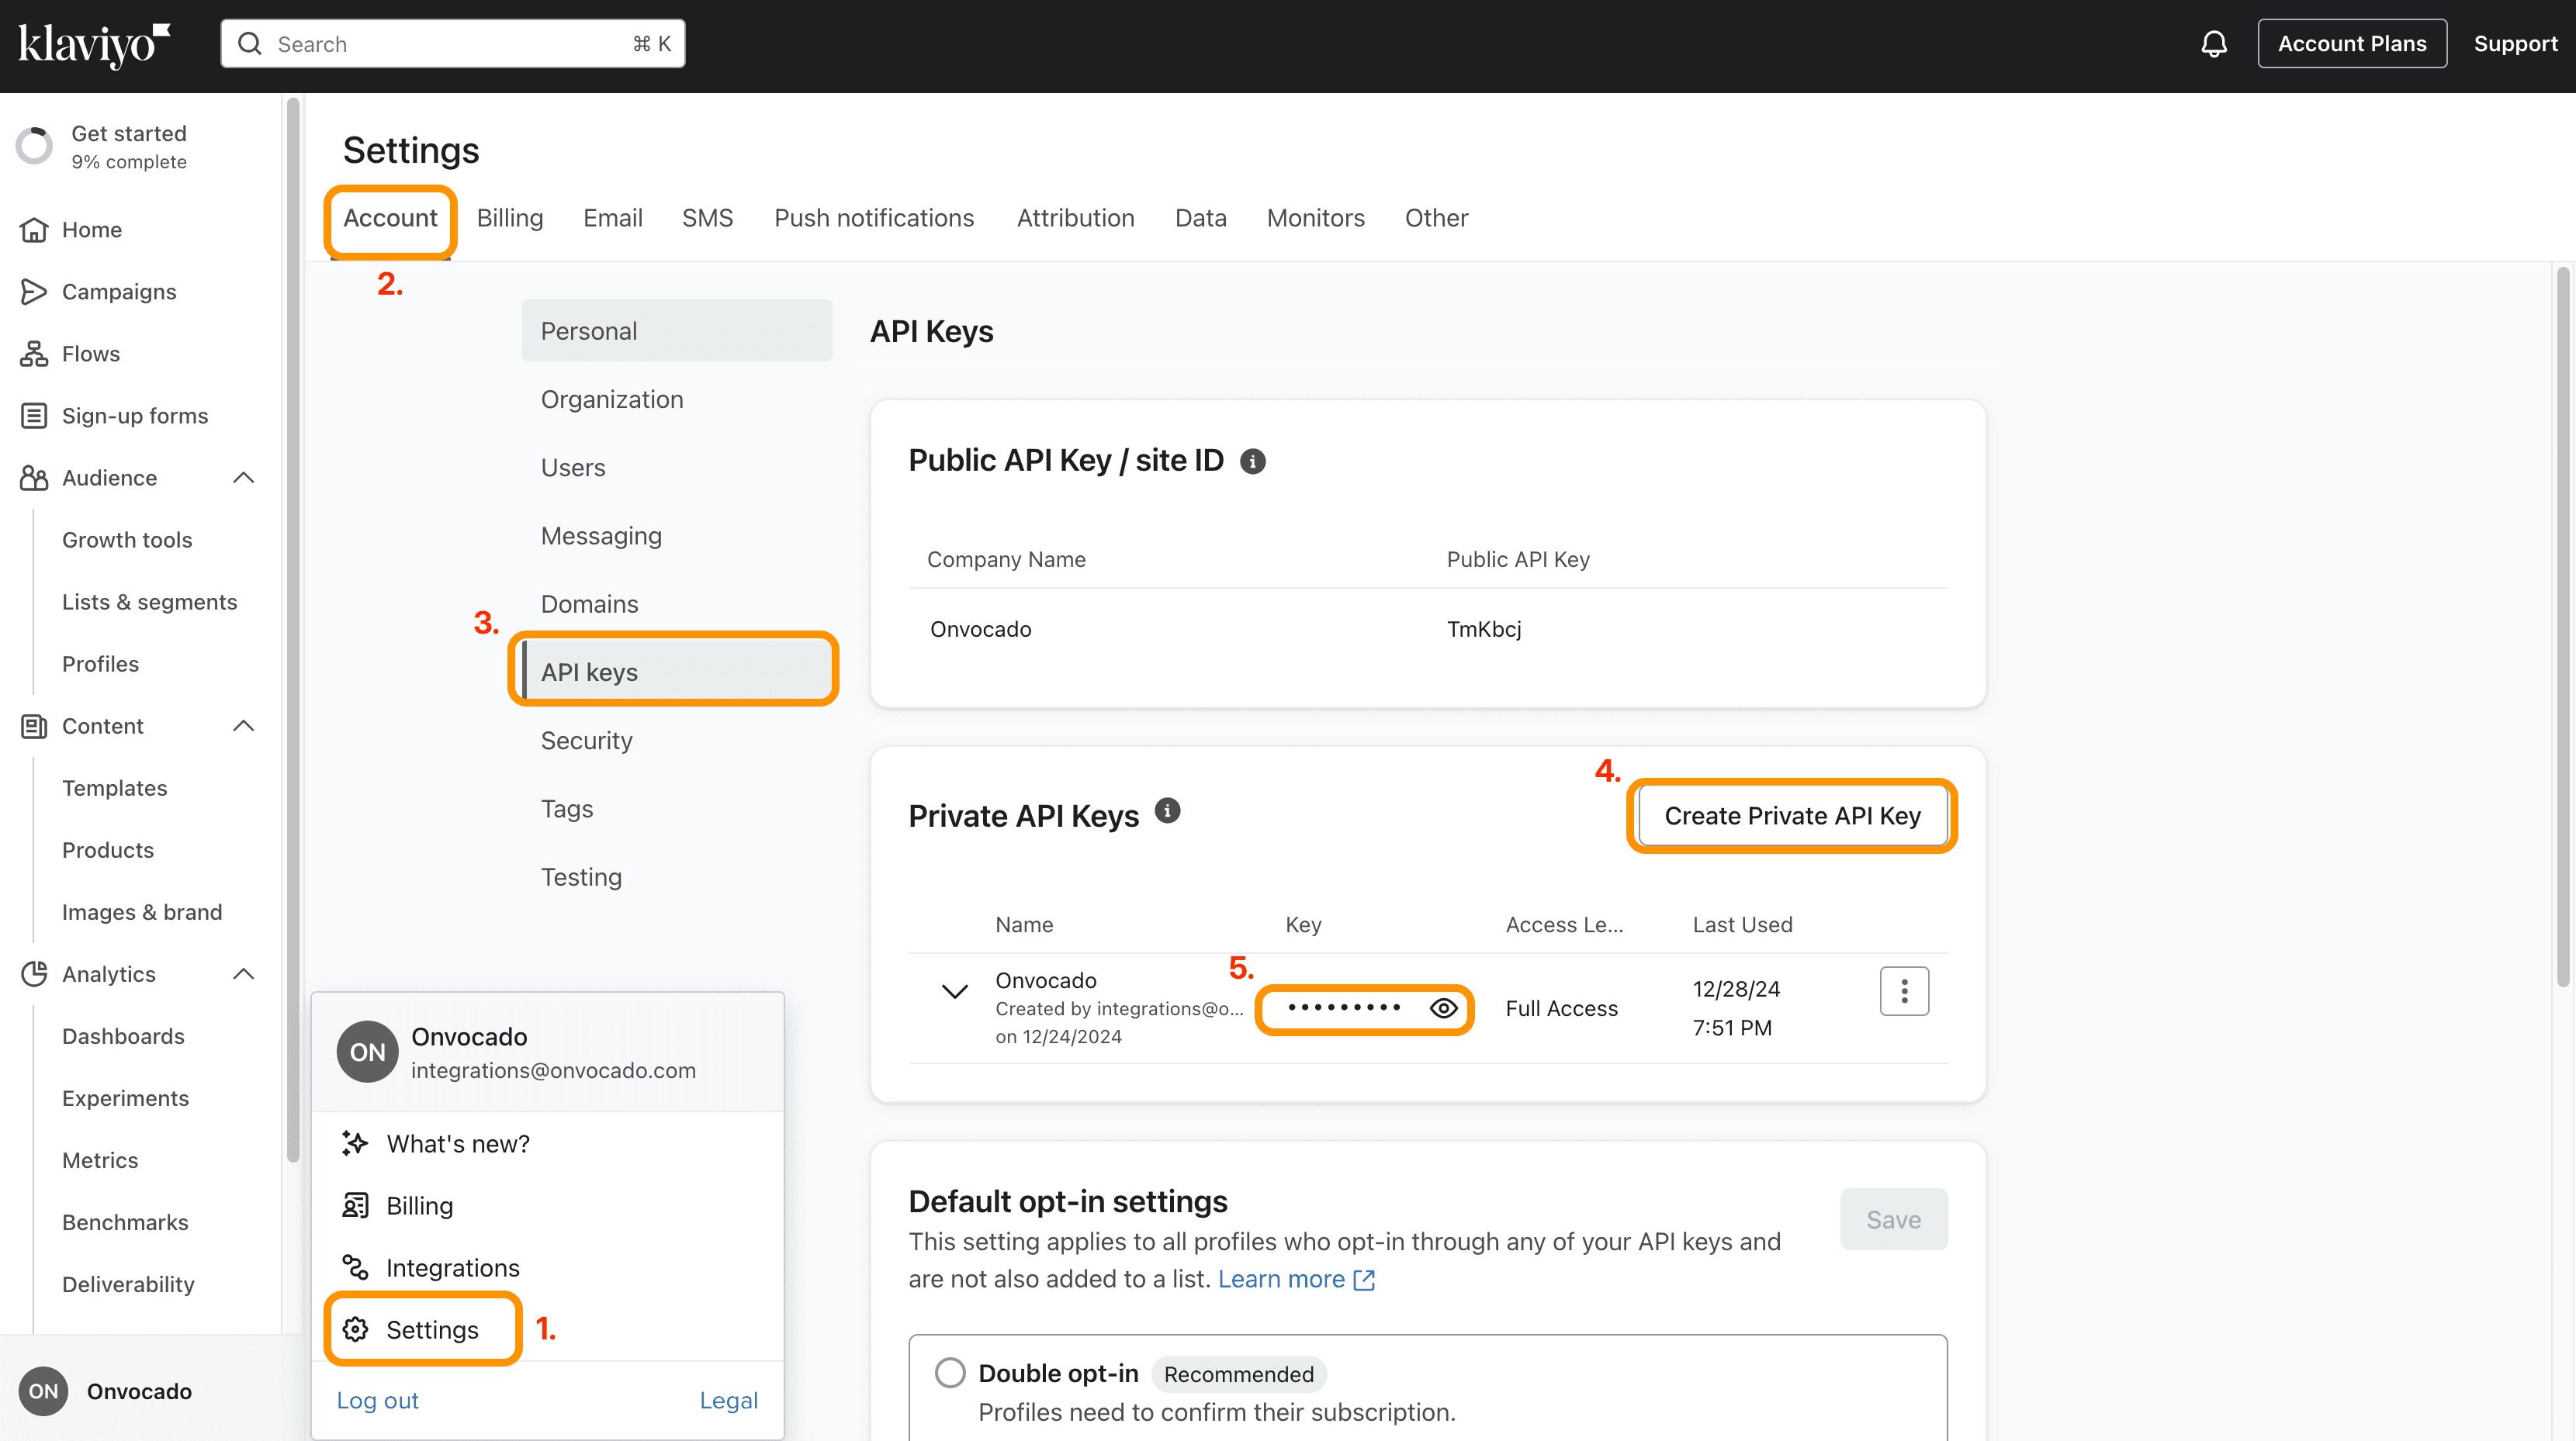Select the Double opt-in radio button
The width and height of the screenshot is (2576, 1441).
[950, 1373]
